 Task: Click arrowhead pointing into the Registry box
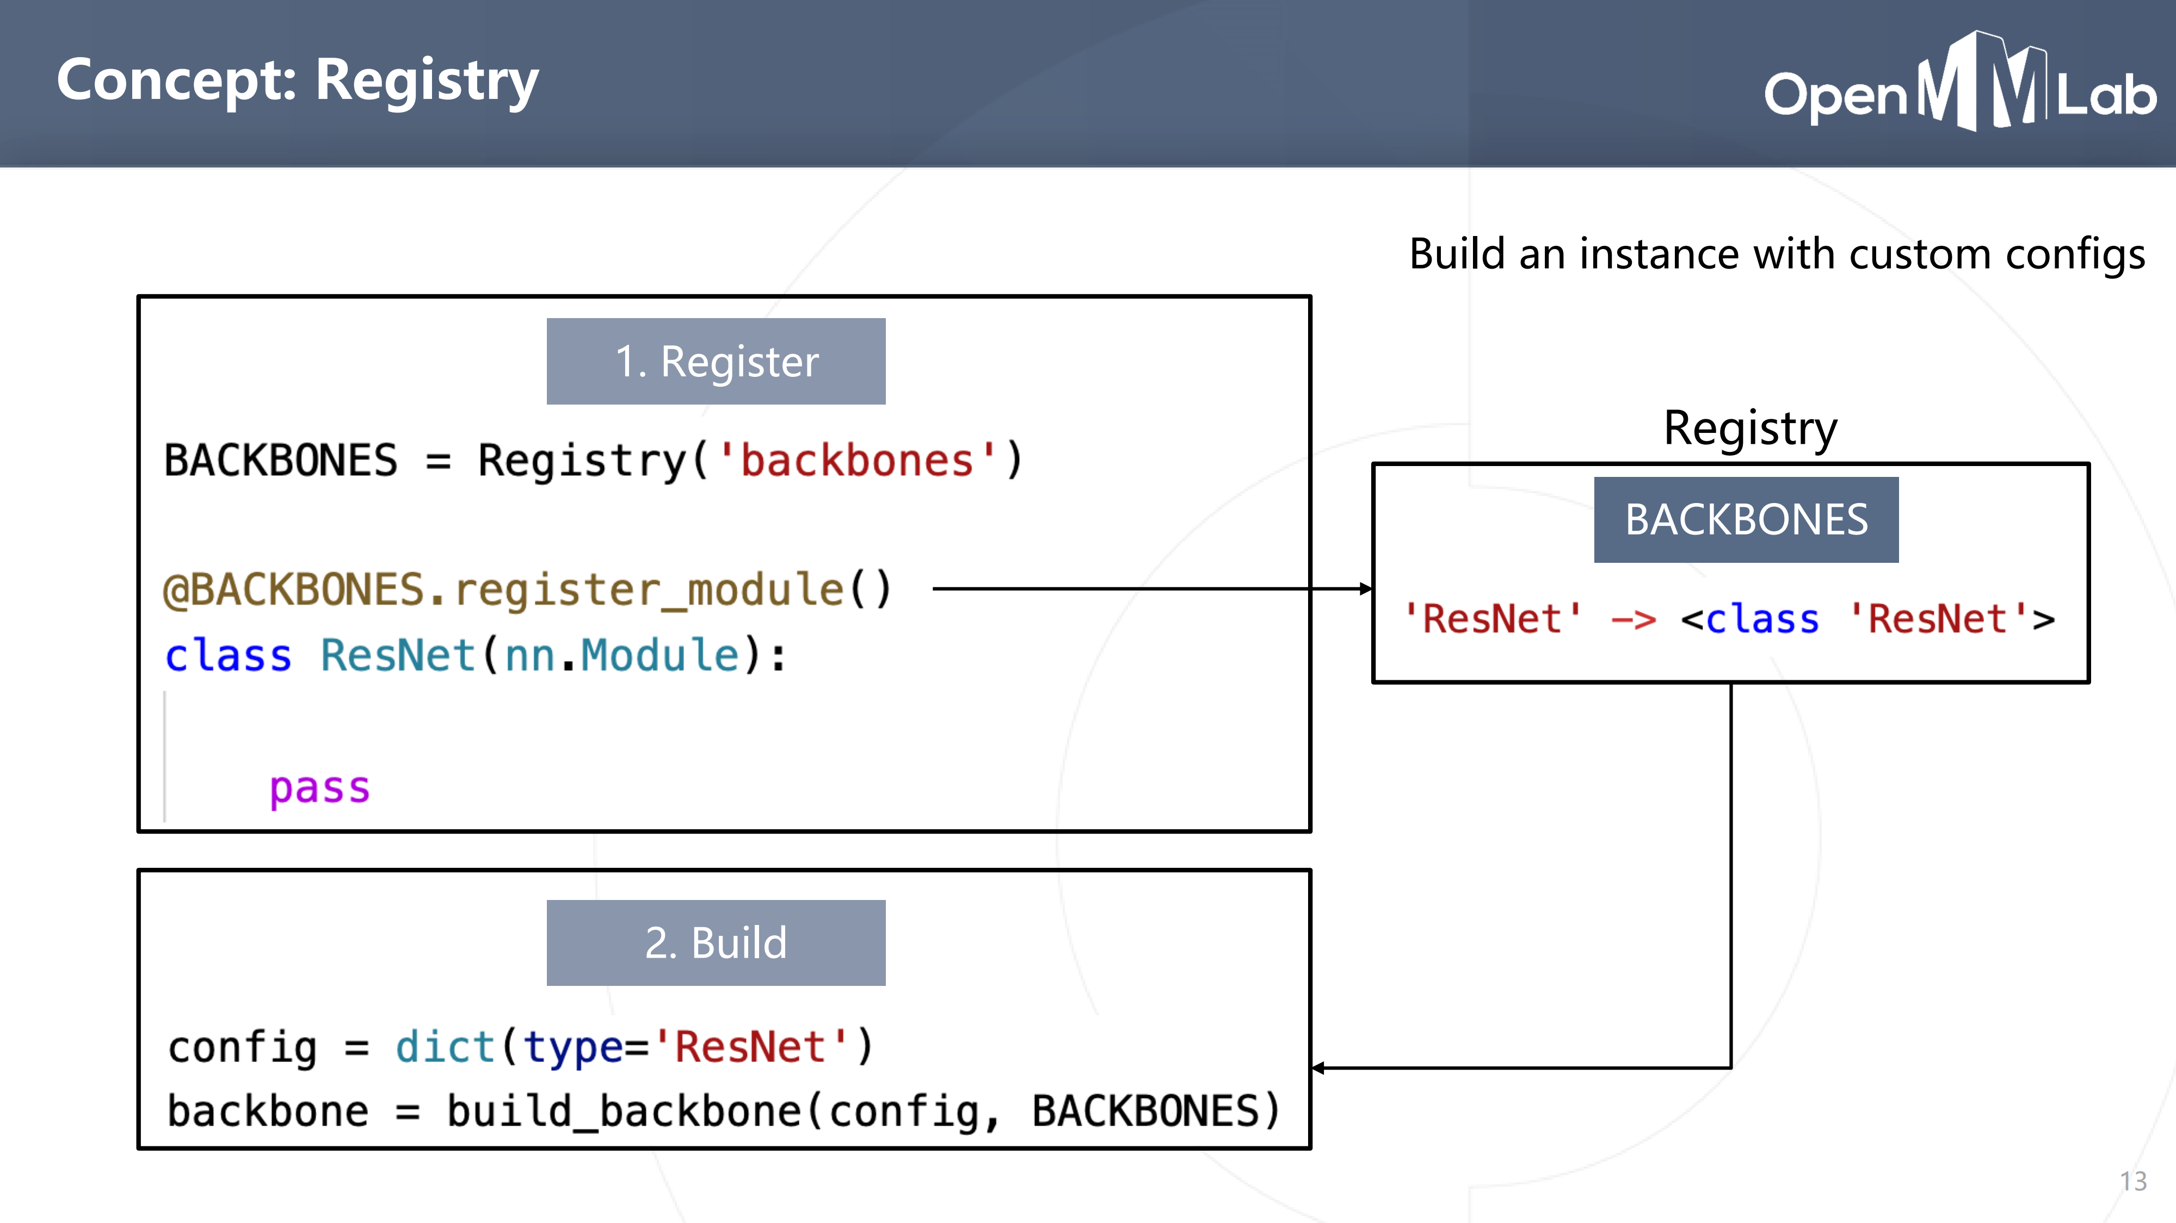click(1365, 589)
